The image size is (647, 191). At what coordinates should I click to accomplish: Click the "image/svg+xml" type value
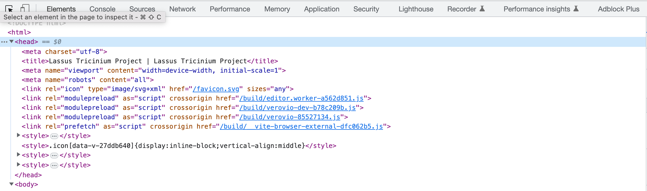point(136,89)
